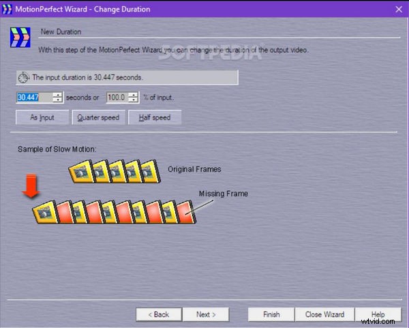Open Help for the wizard
This screenshot has width=409, height=328.
pos(378,314)
